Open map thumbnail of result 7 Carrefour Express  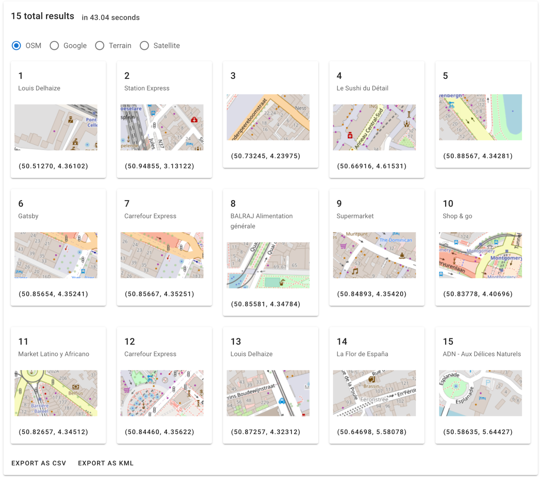[162, 255]
